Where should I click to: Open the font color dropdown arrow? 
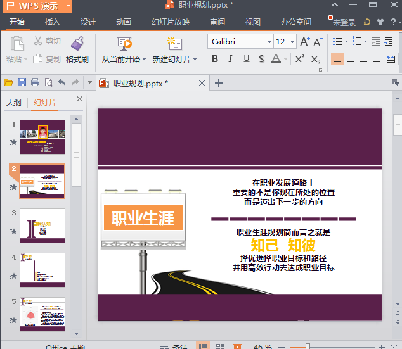(285, 60)
